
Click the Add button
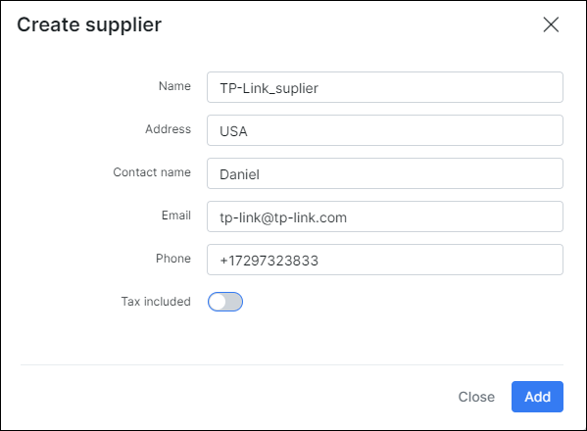(x=537, y=397)
